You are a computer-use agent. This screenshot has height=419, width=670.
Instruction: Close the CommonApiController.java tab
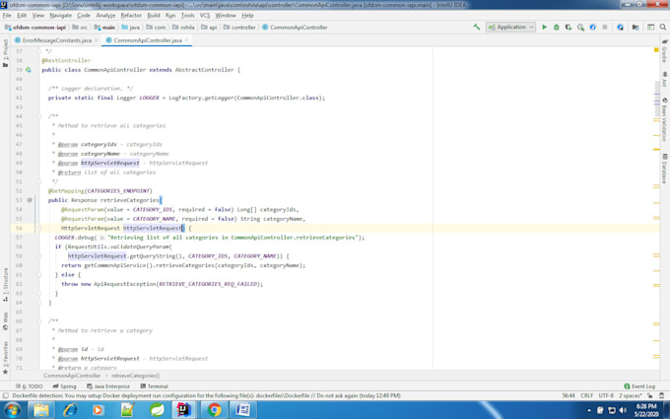tap(187, 40)
